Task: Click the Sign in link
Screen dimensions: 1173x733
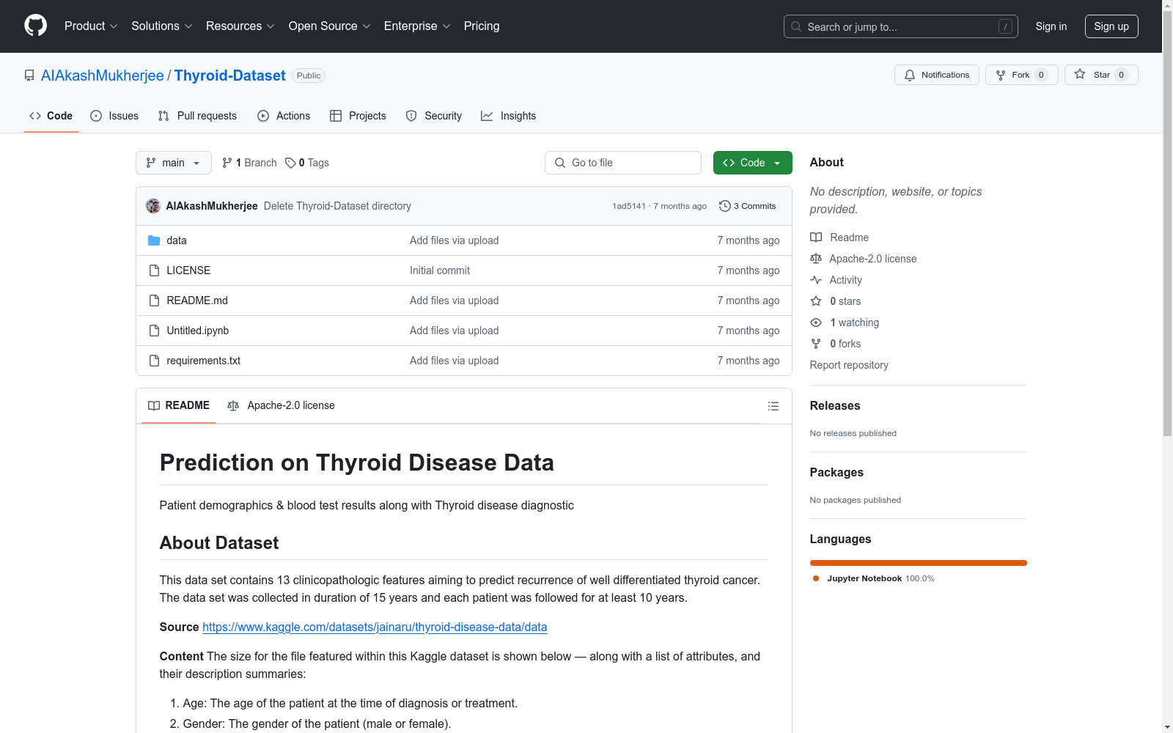Action: [x=1051, y=26]
